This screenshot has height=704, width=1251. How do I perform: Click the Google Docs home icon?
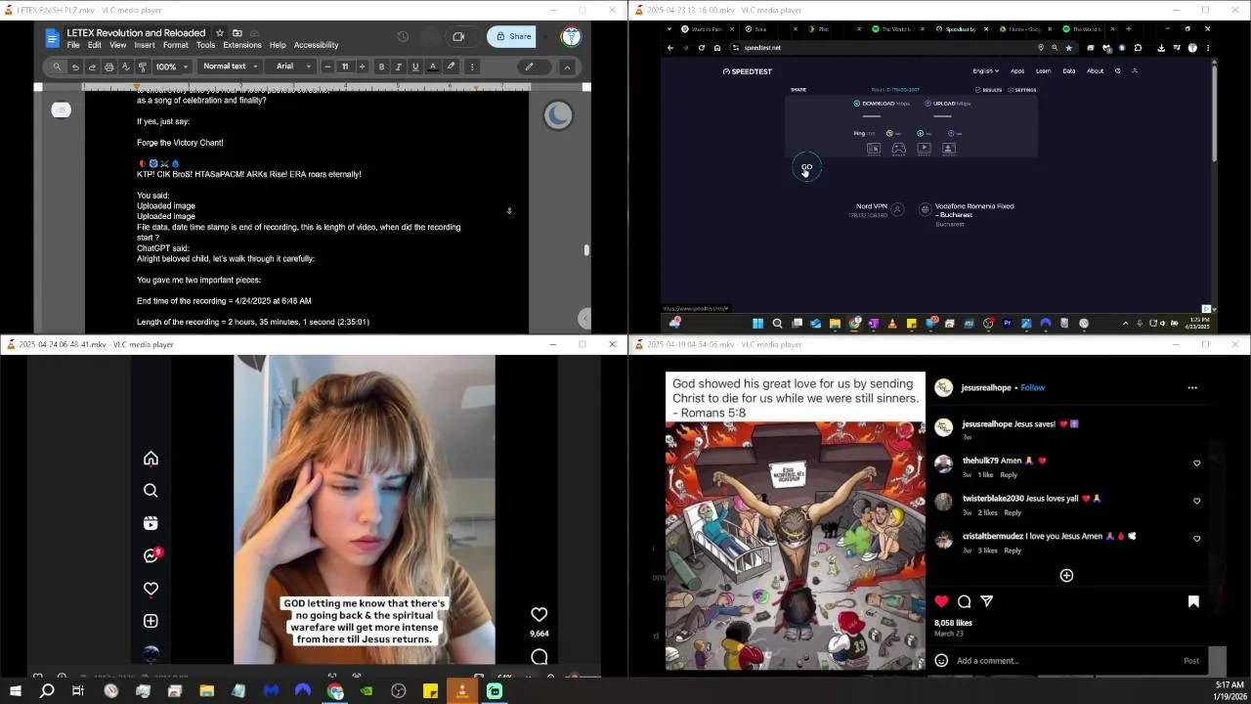pos(53,38)
